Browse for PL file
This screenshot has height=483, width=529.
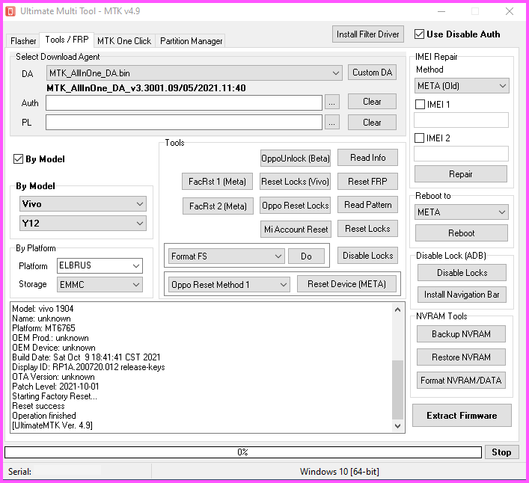click(332, 123)
